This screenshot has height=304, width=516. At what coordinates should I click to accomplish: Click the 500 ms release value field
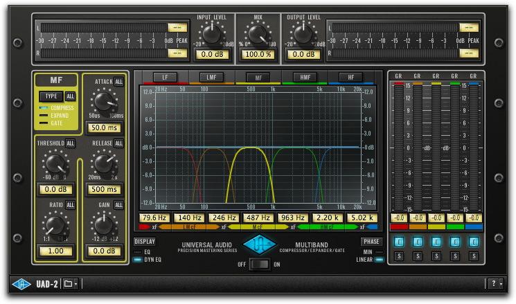(104, 189)
